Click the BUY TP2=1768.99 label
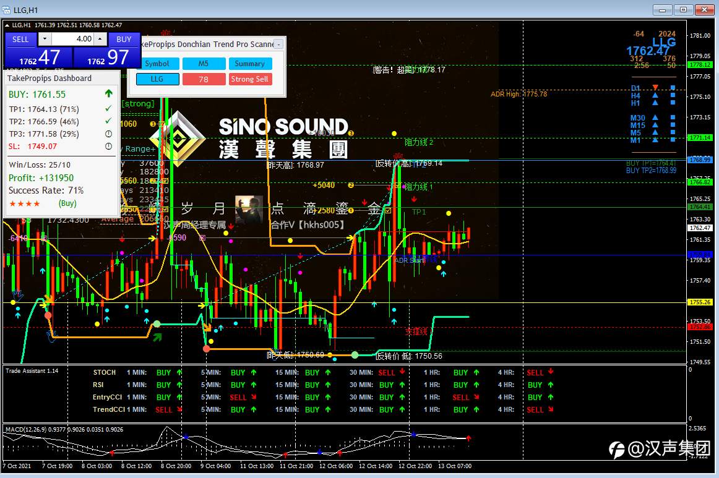 click(651, 171)
